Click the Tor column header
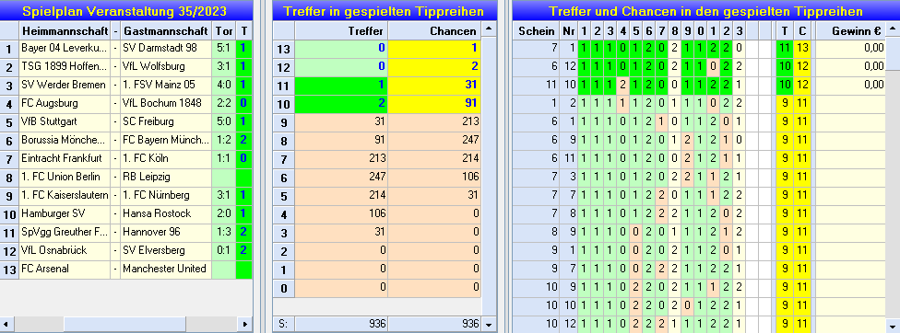 [x=223, y=30]
